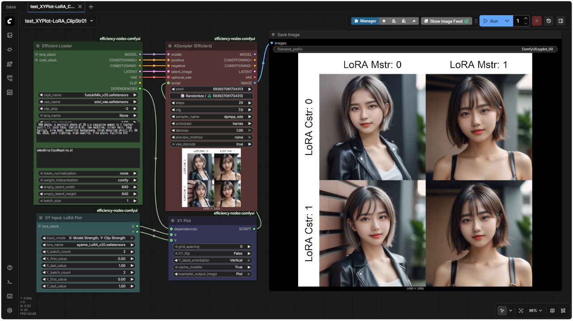The width and height of the screenshot is (573, 321).
Task: Toggle the console terminal icon in sidebar
Action: click(x=10, y=282)
